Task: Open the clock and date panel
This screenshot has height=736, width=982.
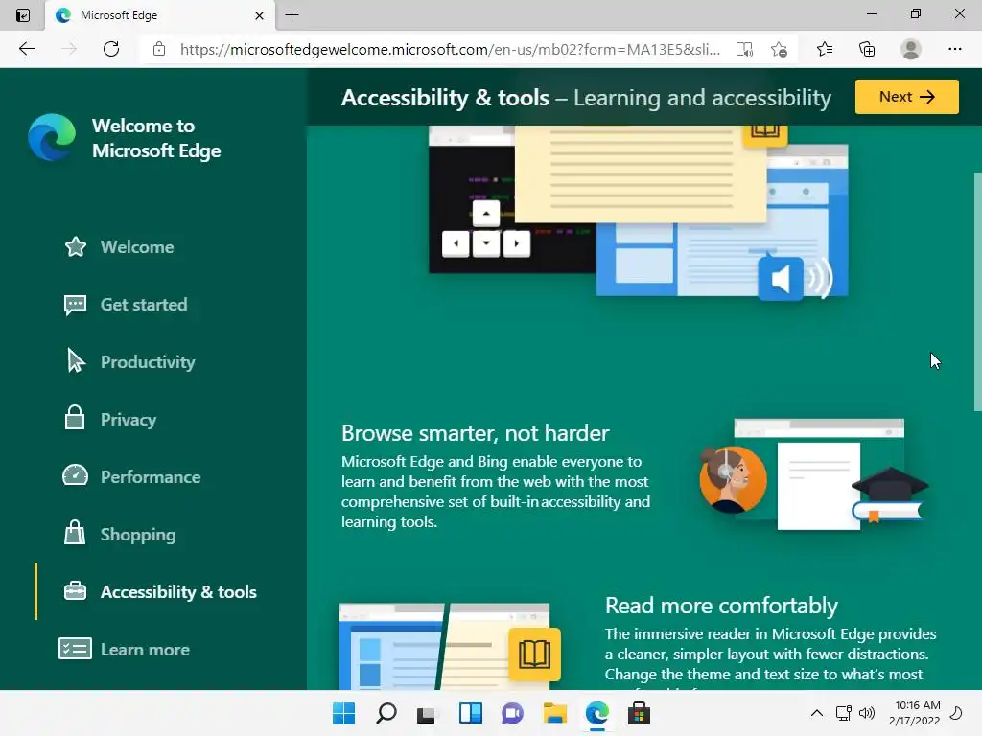Action: click(x=915, y=713)
